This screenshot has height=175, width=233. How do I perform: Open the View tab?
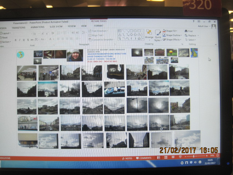tap(84, 26)
